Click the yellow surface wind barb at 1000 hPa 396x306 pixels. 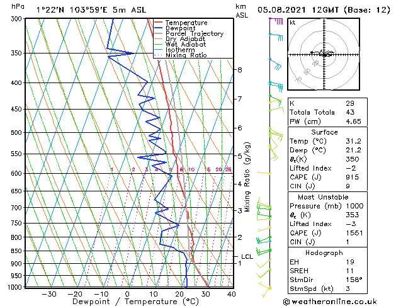tap(264, 290)
